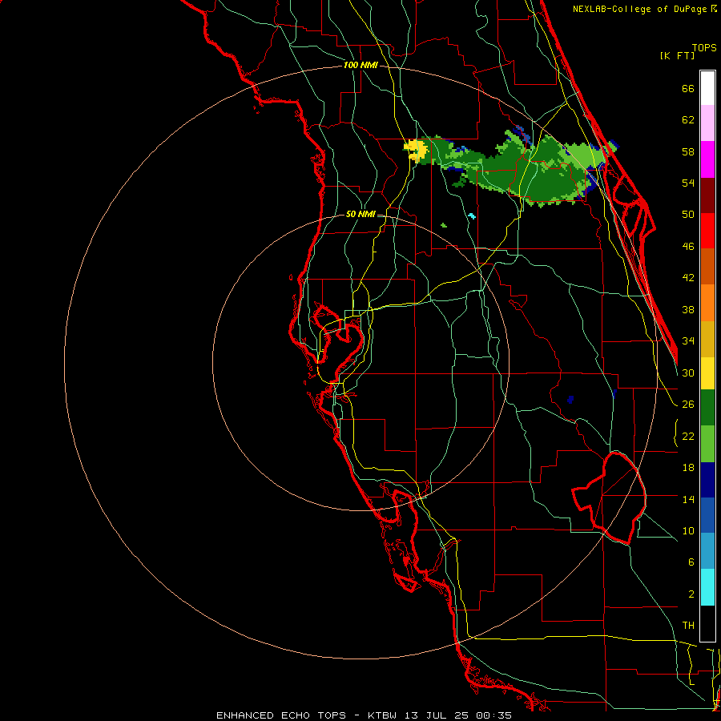Click the yellow echo top cell
This screenshot has width=721, height=721.
click(417, 151)
